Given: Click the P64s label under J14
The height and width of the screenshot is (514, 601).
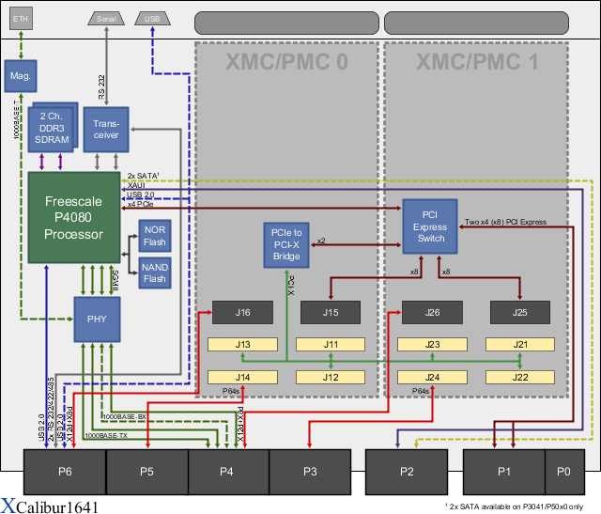Looking at the screenshot, I should [x=231, y=391].
